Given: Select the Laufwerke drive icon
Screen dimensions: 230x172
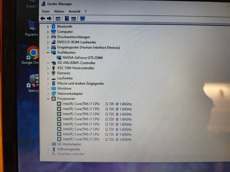Looking at the screenshot, I should [54, 79].
